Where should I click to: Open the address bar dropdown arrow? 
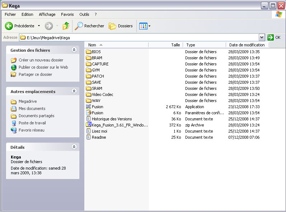click(x=262, y=38)
